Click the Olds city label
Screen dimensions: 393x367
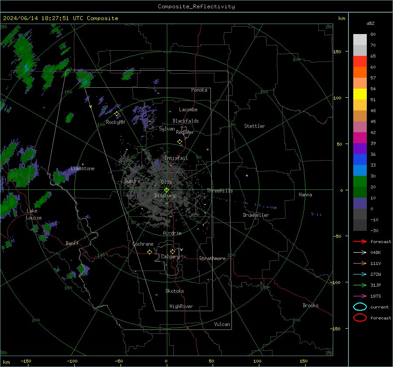pyautogui.click(x=166, y=182)
